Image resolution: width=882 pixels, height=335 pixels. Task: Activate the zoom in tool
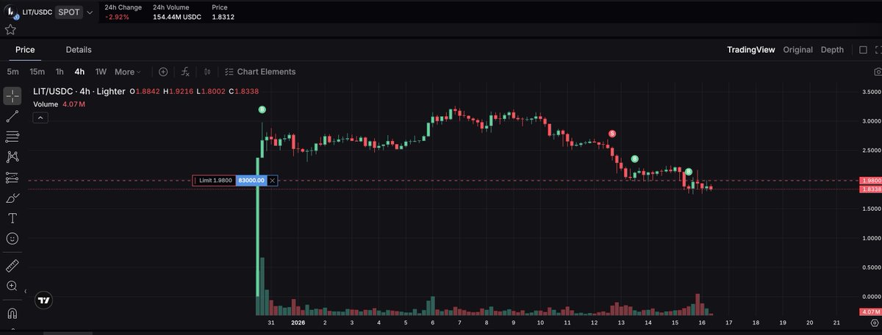12,286
